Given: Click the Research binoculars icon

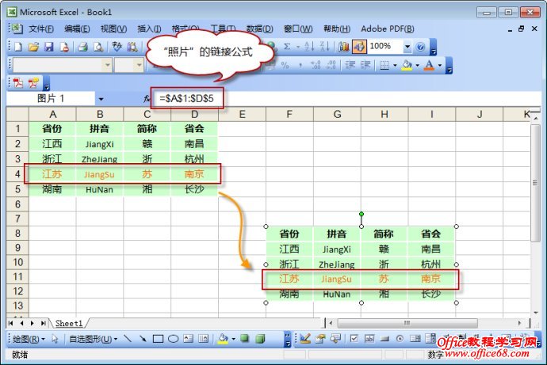Looking at the screenshot, I should [x=132, y=47].
